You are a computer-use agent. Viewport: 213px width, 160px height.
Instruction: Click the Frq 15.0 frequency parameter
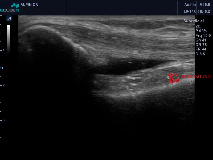click(203, 36)
